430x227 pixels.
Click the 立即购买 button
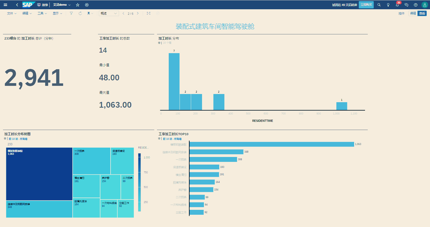point(366,5)
